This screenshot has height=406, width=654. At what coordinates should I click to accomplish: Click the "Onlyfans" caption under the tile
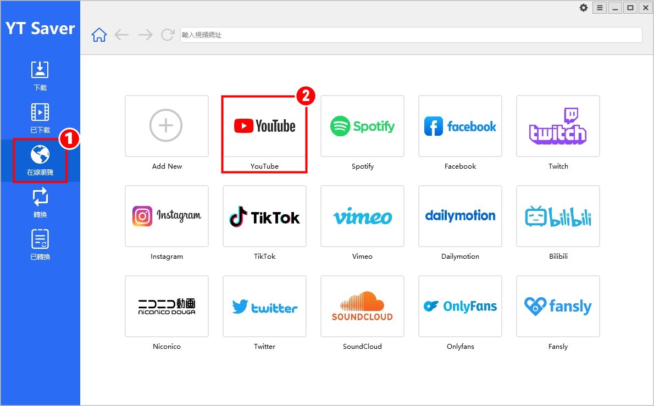click(x=460, y=347)
